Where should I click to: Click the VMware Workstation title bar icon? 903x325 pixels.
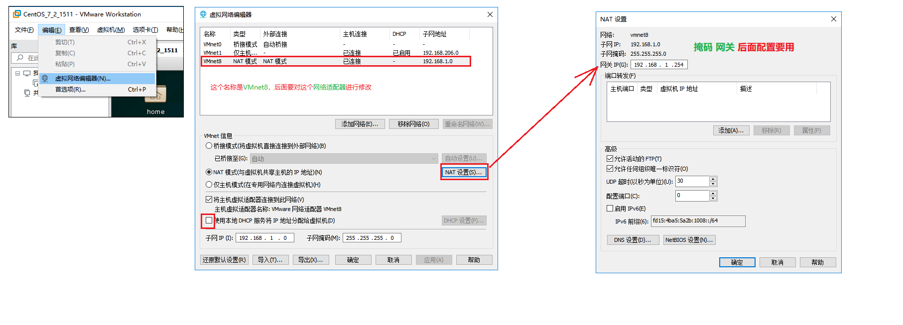tap(17, 14)
